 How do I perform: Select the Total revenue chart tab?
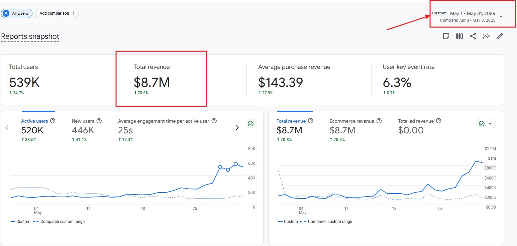291,121
